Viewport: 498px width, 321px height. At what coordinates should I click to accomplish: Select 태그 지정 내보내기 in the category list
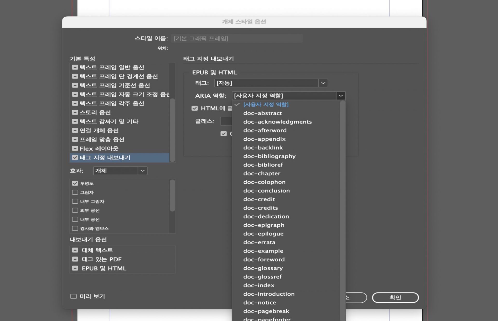(x=105, y=158)
